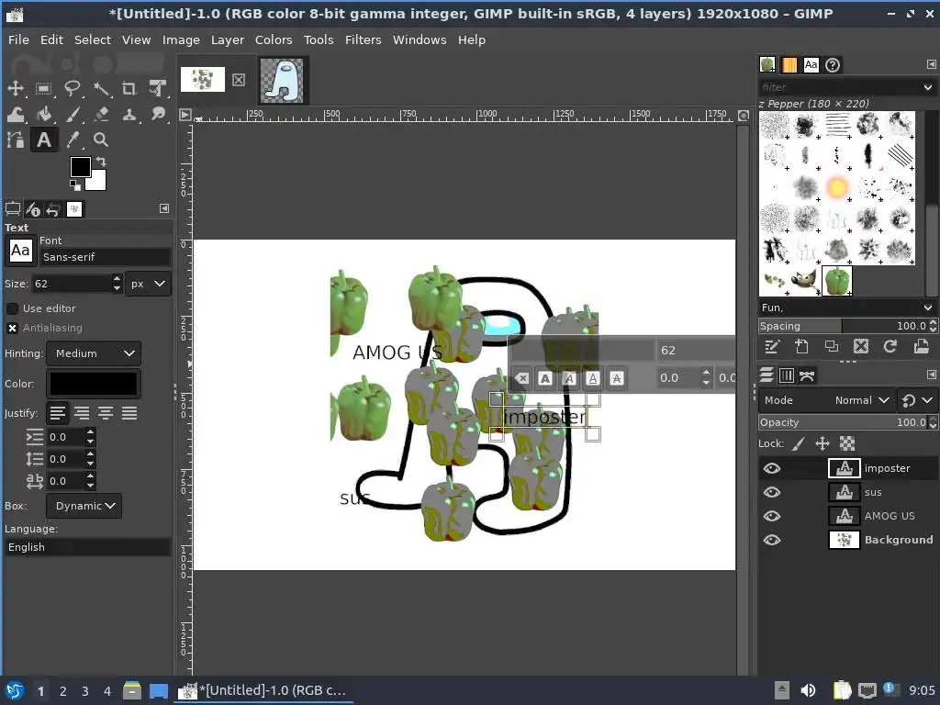Viewport: 940px width, 705px height.
Task: Duplicate the selected brush
Action: coord(832,346)
